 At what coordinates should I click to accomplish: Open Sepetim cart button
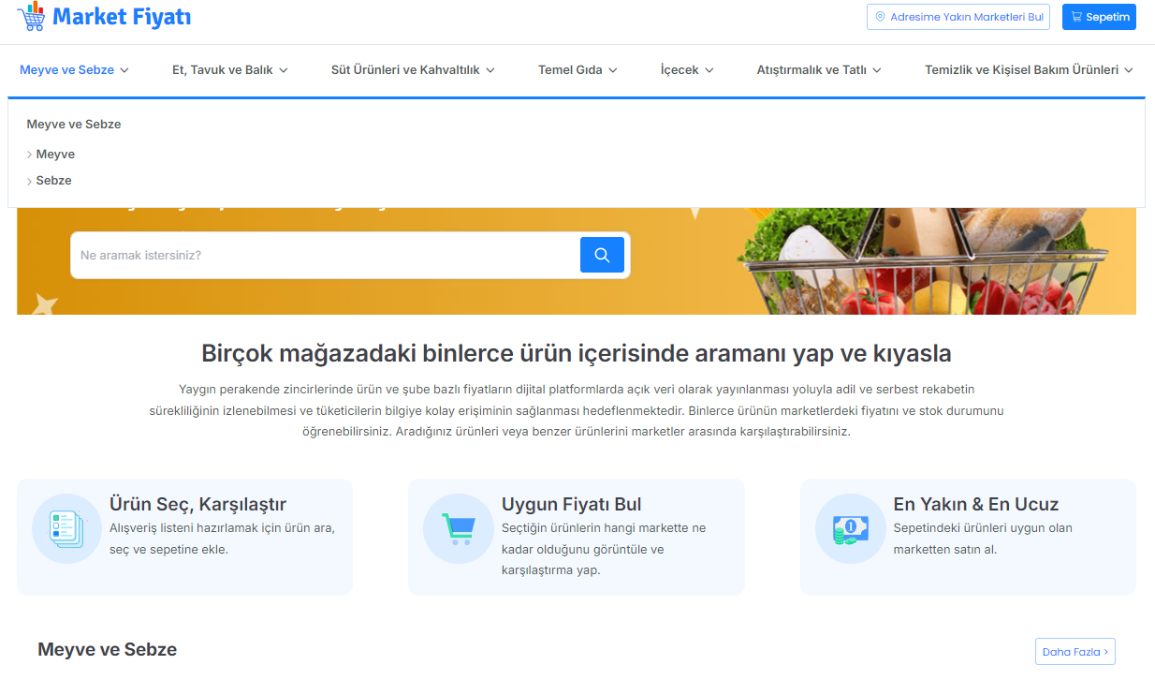tap(1099, 17)
